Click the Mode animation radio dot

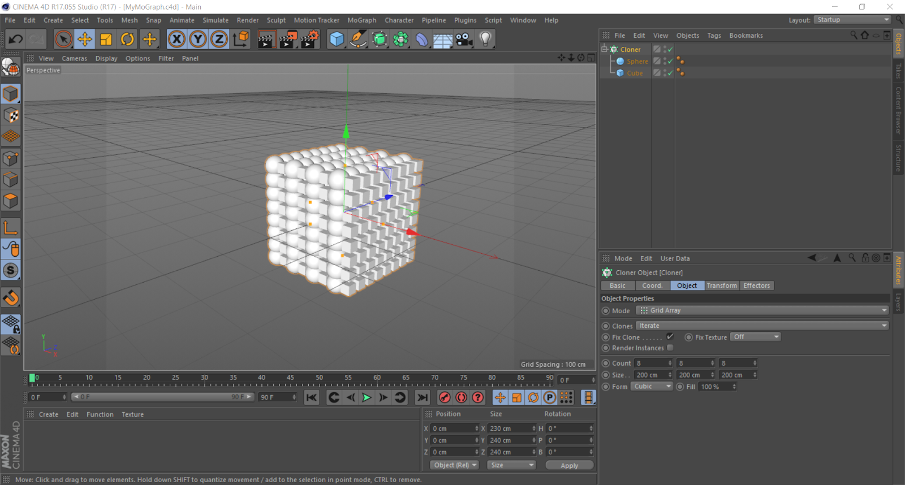point(606,310)
